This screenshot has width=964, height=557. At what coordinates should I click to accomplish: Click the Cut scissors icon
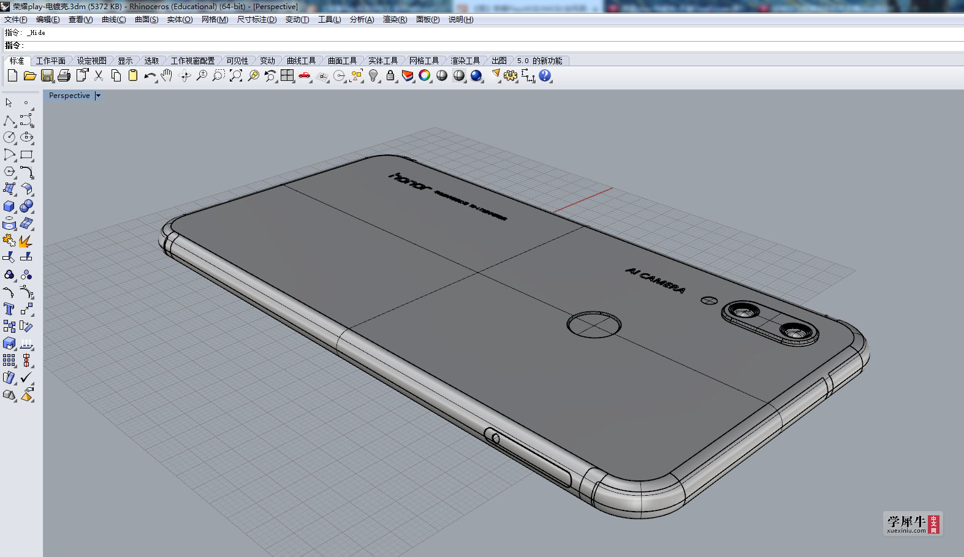click(99, 75)
